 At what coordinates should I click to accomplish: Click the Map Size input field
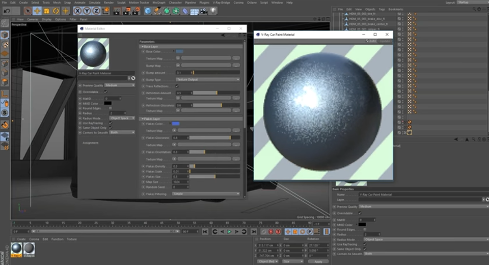[x=180, y=181]
